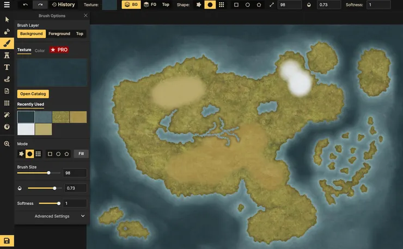The height and width of the screenshot is (249, 403).
Task: Edit the top toolbar size field showing 98
Action: [x=290, y=4]
